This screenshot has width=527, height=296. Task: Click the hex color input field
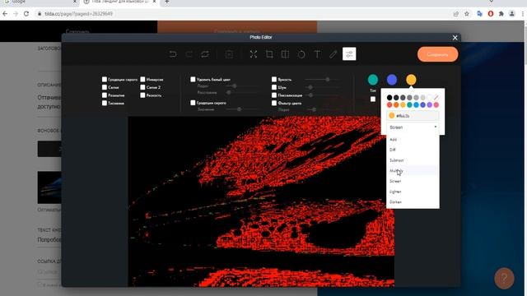[413, 115]
